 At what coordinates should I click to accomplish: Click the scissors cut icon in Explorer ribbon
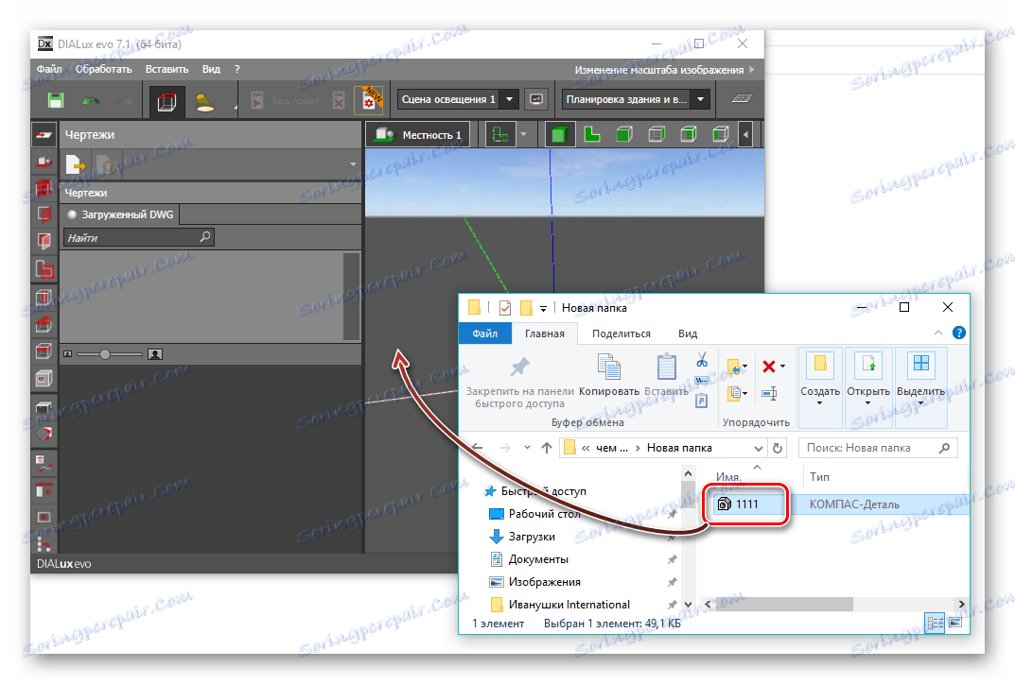tap(702, 359)
